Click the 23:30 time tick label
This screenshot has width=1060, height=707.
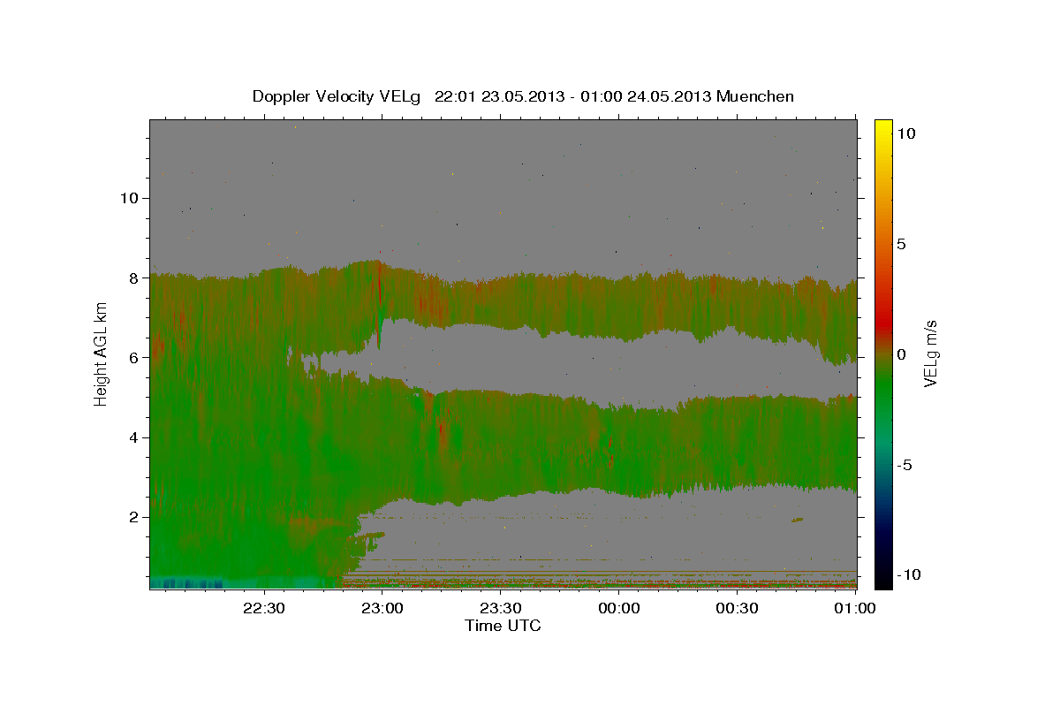[x=500, y=608]
